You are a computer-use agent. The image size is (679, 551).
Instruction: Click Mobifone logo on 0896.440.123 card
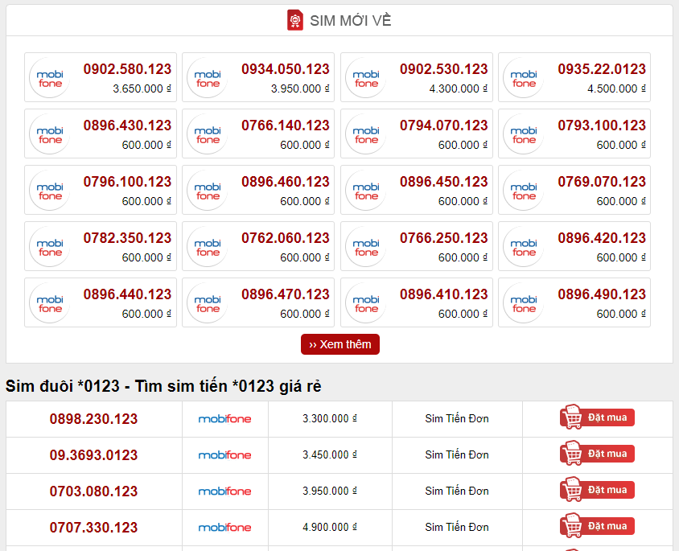(50, 303)
